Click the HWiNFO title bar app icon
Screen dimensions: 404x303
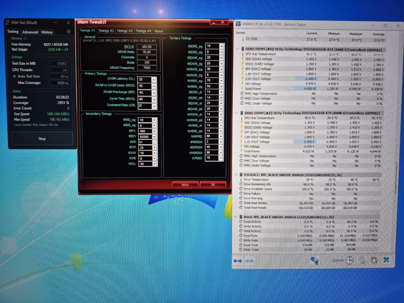[x=238, y=24]
